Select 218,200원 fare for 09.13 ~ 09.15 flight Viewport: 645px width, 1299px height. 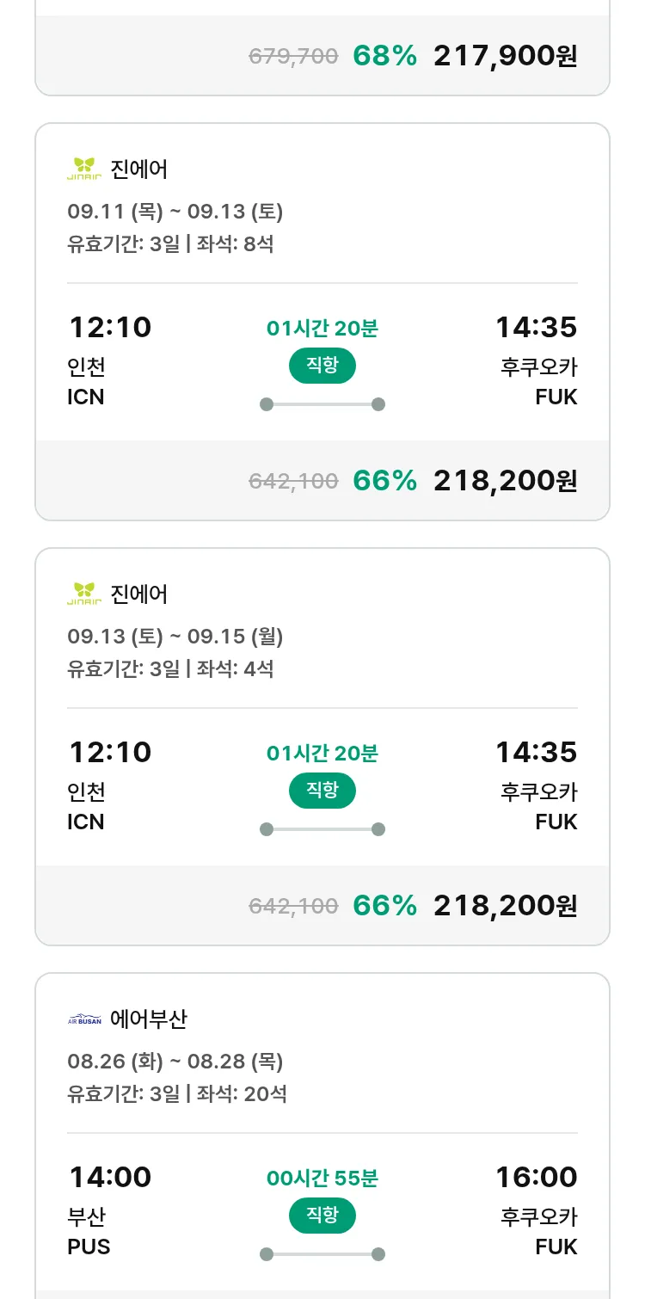point(505,906)
